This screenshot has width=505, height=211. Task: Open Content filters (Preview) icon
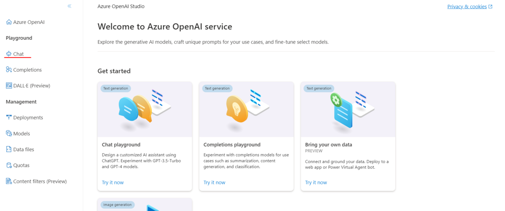pyautogui.click(x=9, y=181)
